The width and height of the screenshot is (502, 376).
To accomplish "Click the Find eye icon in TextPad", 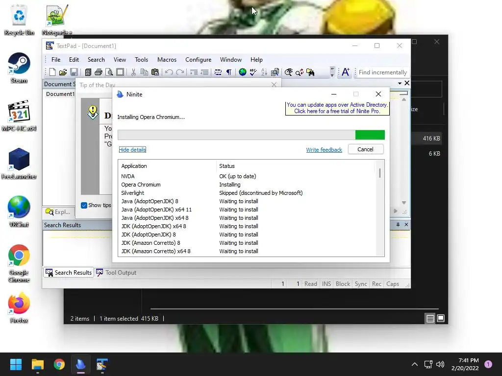I will click(x=288, y=72).
